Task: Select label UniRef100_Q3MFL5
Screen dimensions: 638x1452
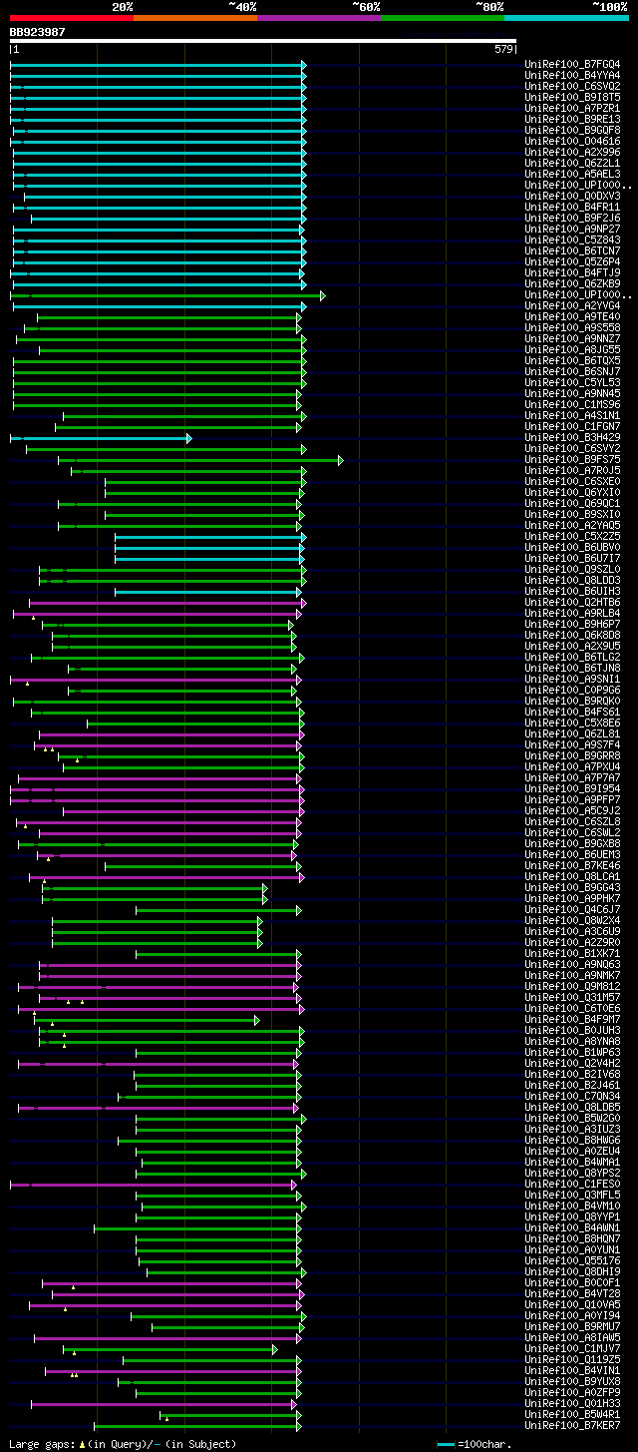Action: tap(572, 1196)
